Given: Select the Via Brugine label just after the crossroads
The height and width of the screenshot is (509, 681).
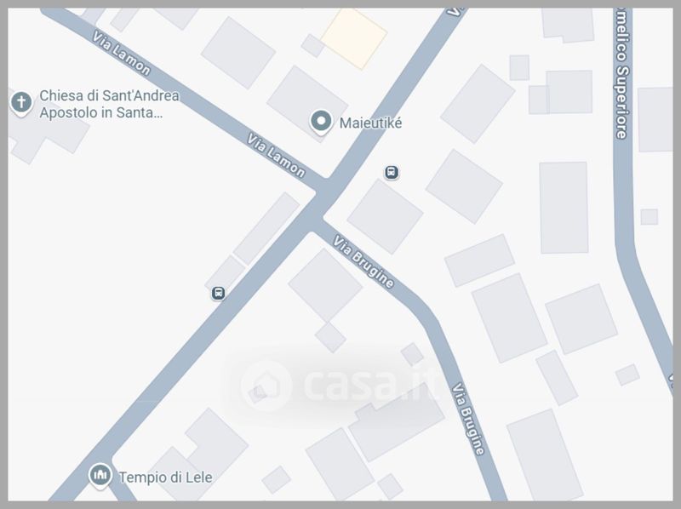Looking at the screenshot, I should pyautogui.click(x=363, y=261).
